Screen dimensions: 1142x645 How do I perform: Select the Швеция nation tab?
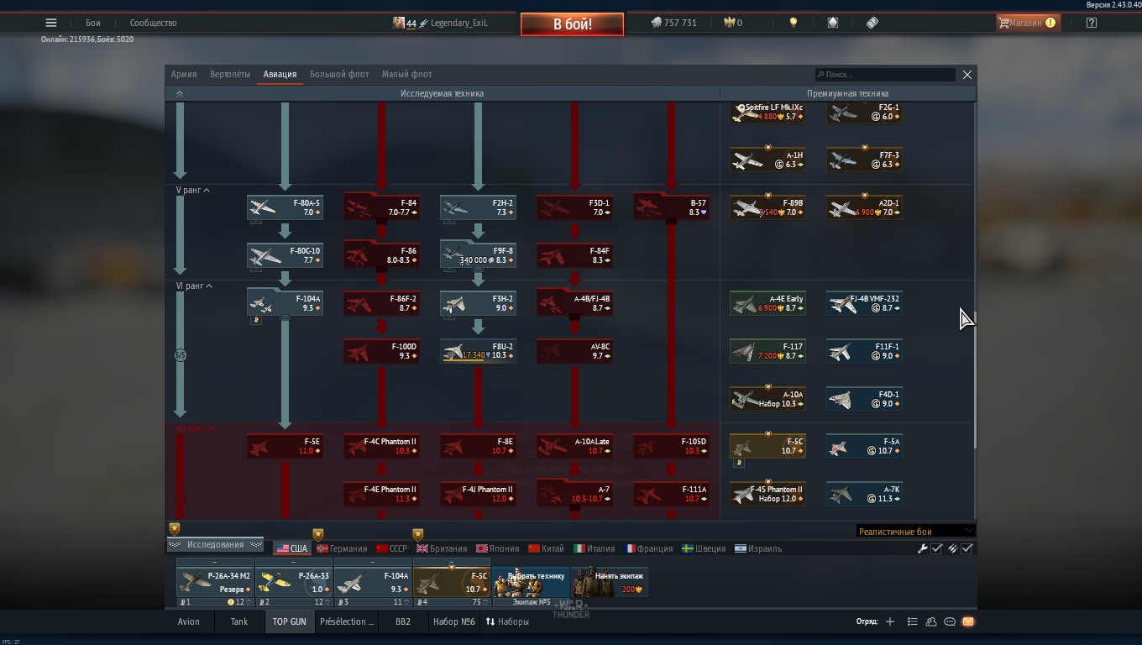pos(704,548)
